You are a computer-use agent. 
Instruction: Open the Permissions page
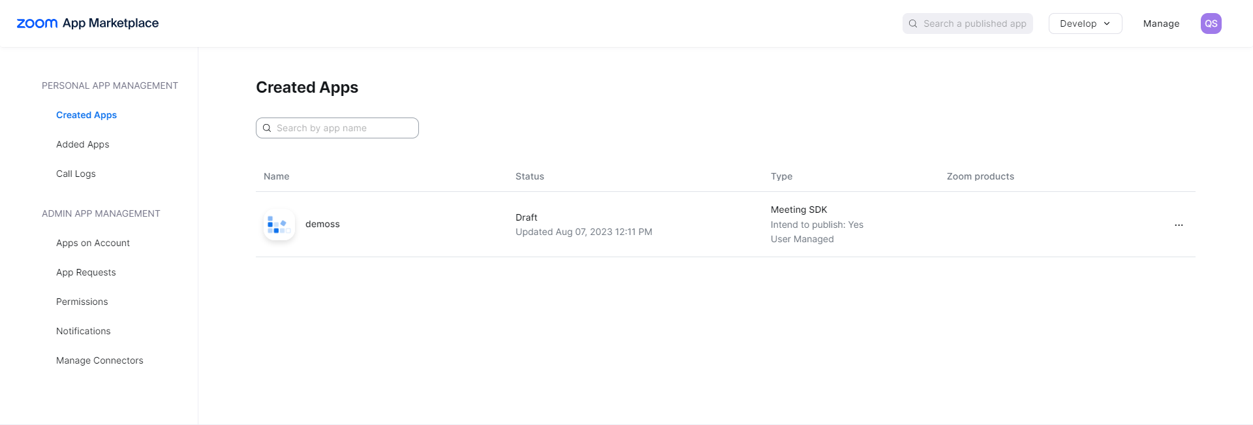[x=82, y=302]
